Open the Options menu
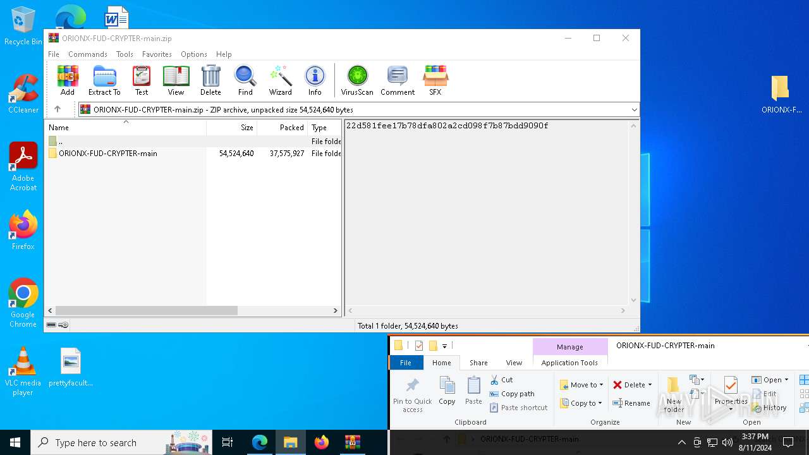Image resolution: width=809 pixels, height=455 pixels. (193, 54)
